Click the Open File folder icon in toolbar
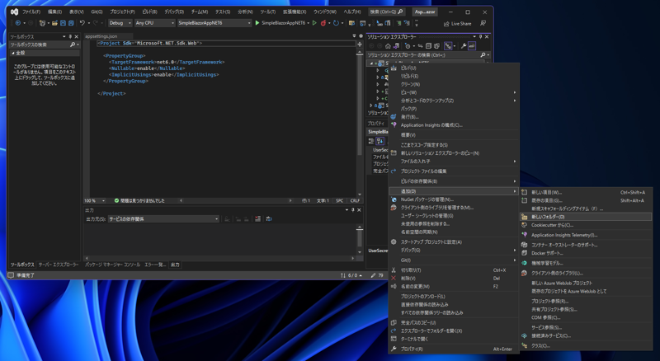Screen dimensions: 660x361 point(54,23)
